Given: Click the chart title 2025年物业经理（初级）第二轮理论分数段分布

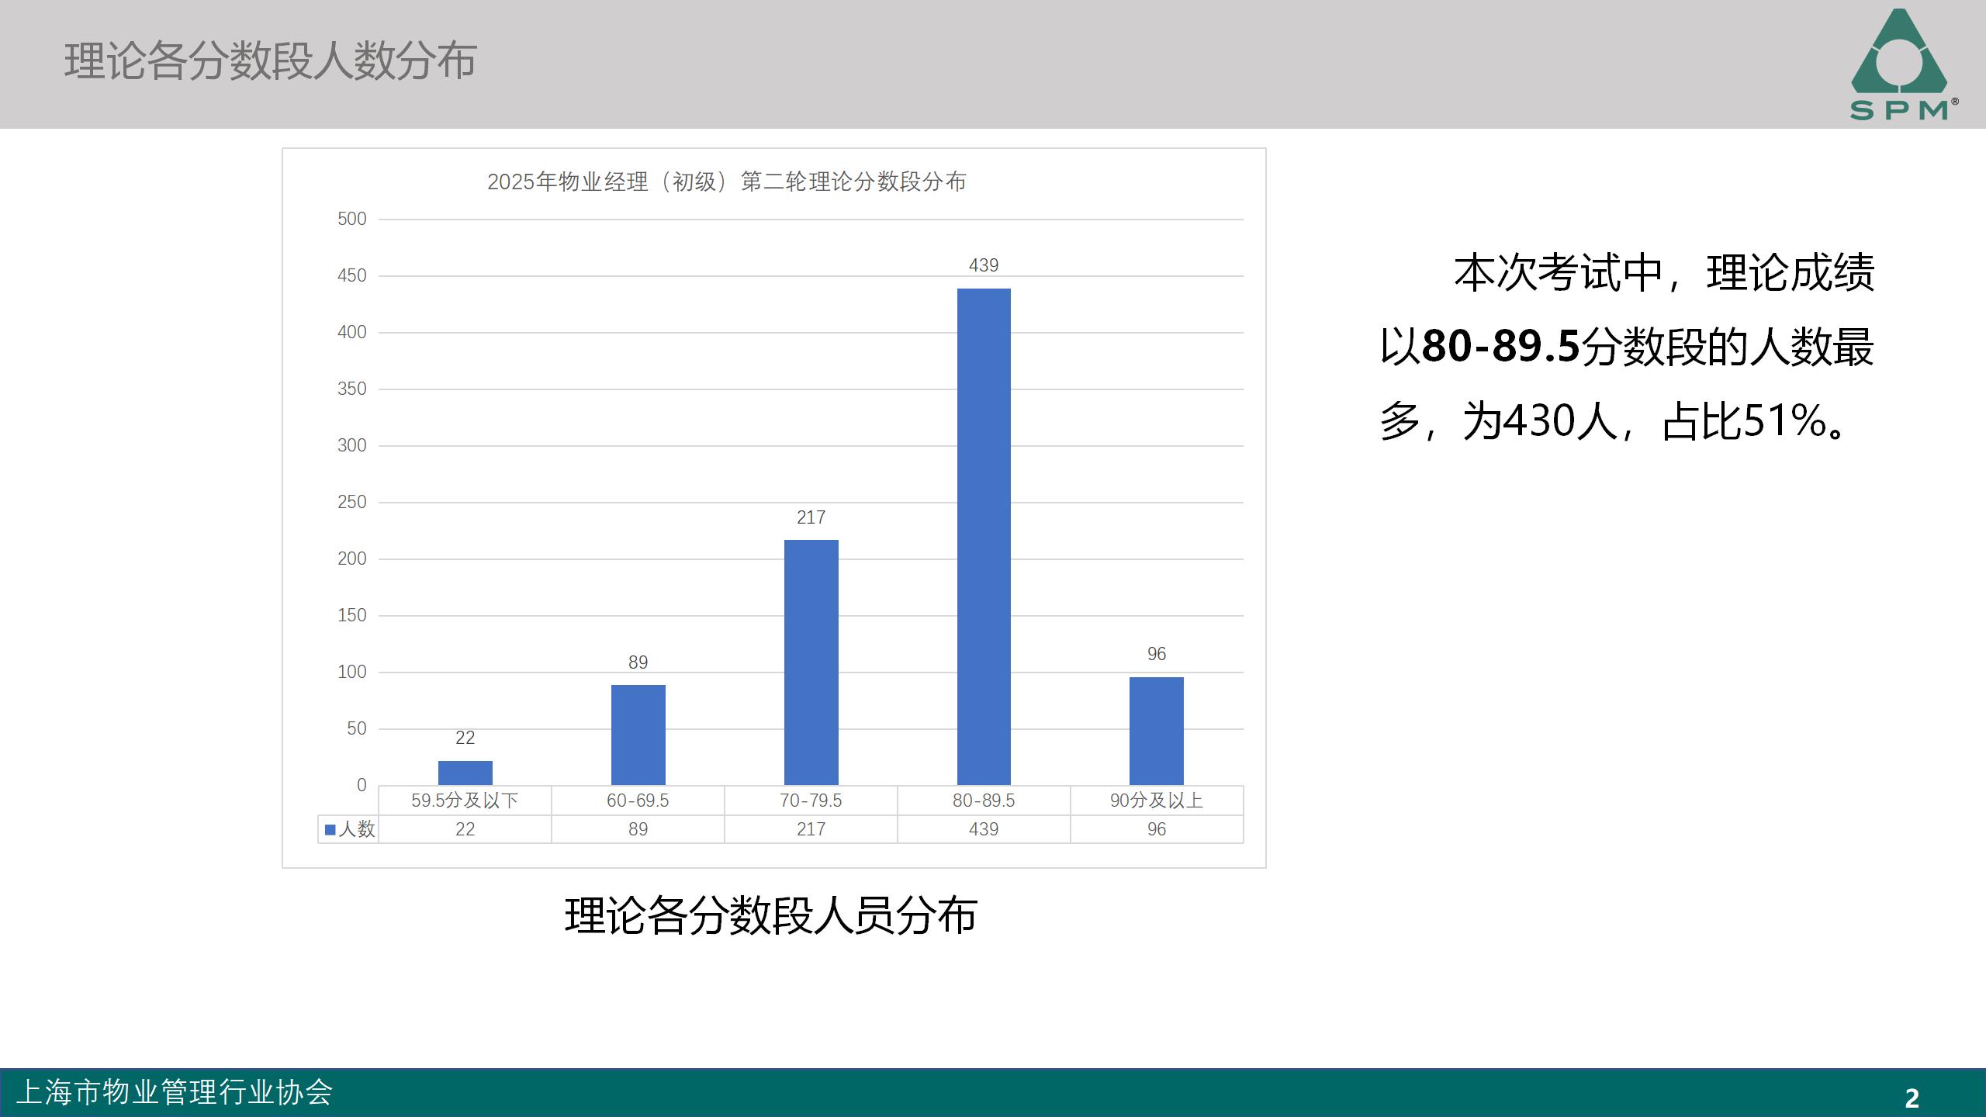Looking at the screenshot, I should click(732, 181).
